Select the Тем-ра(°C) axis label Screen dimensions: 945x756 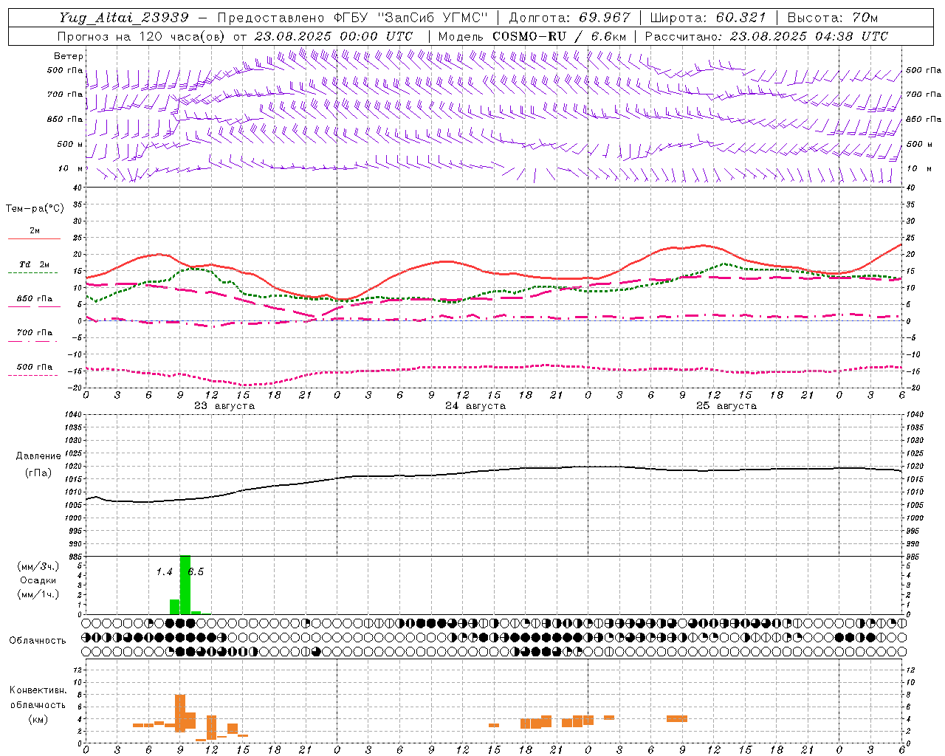click(35, 209)
